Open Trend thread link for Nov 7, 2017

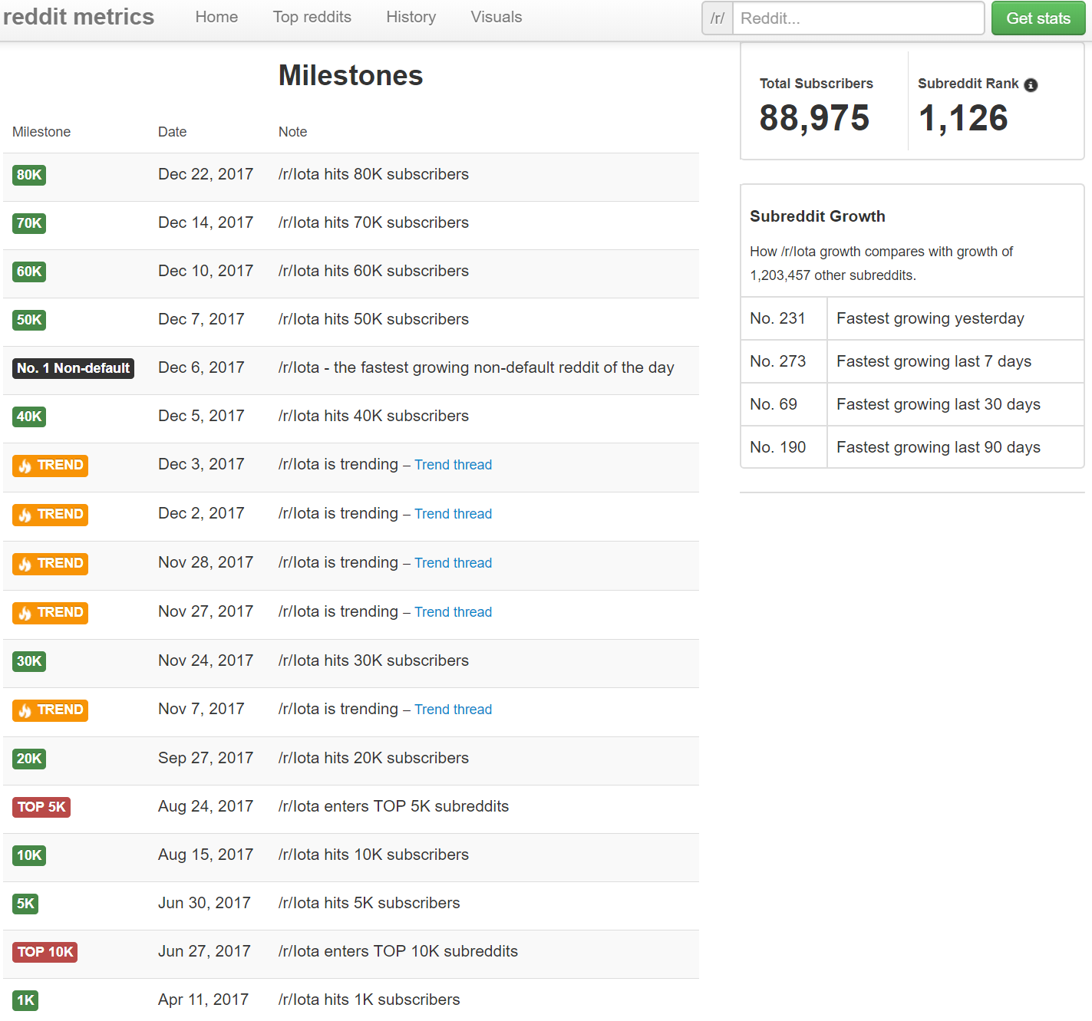(454, 710)
